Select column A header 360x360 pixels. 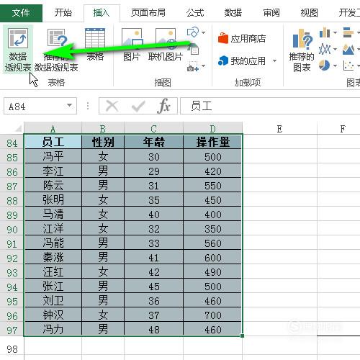point(53,129)
